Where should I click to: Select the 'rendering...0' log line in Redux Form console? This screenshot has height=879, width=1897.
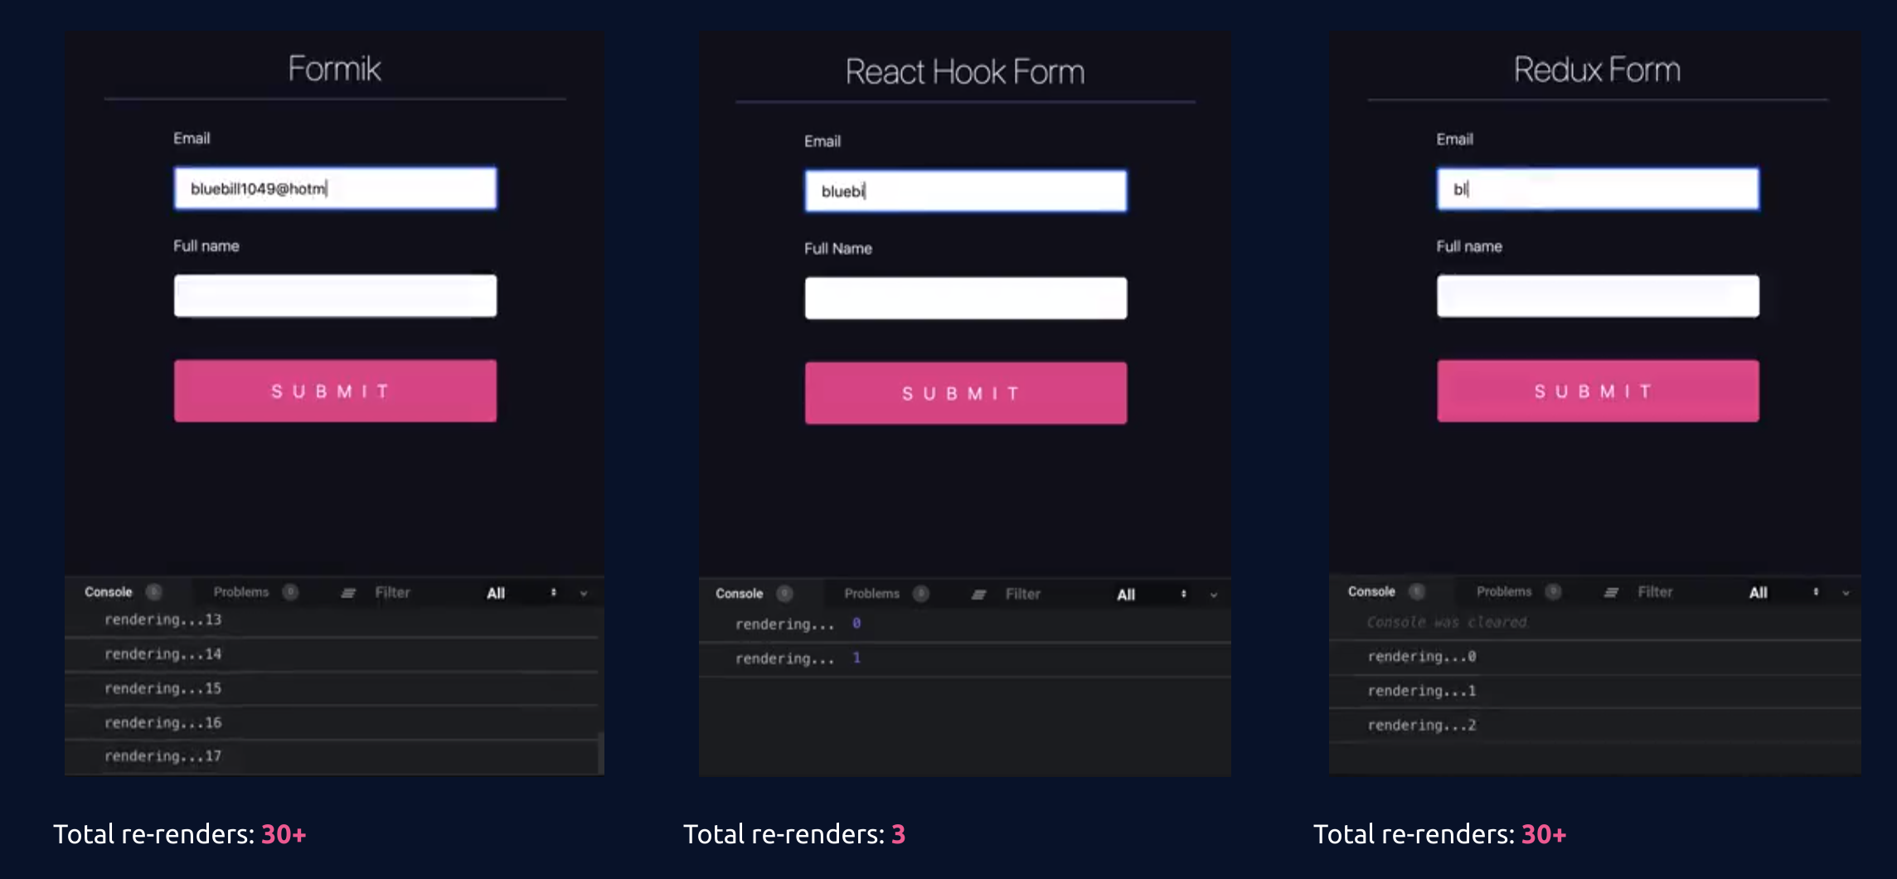(1594, 657)
